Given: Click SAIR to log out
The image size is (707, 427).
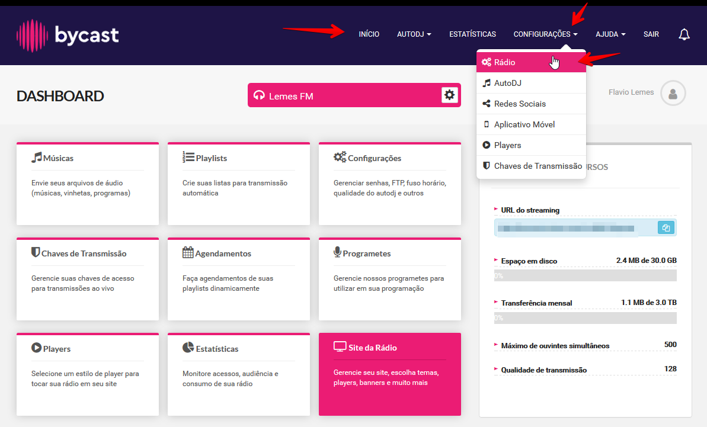Looking at the screenshot, I should point(651,34).
